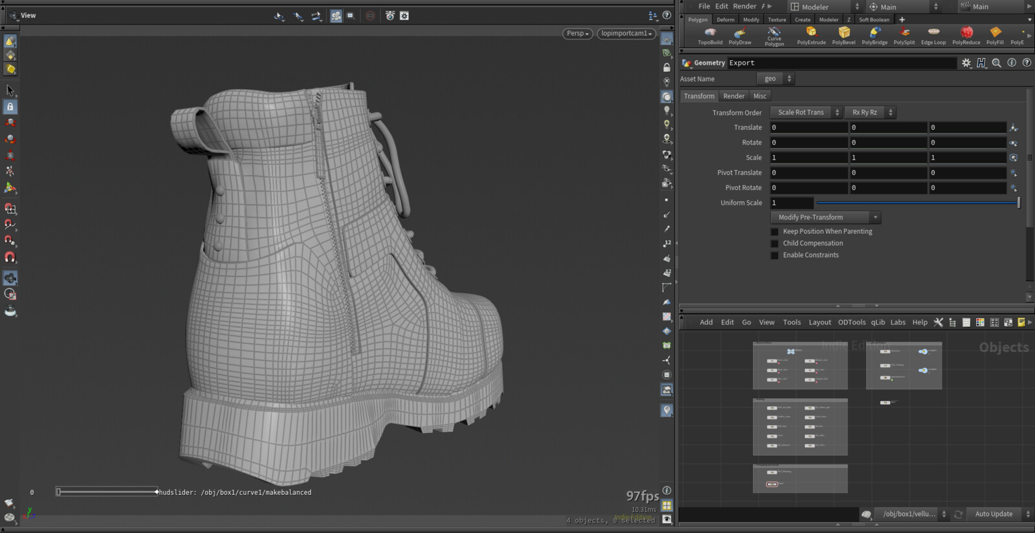Screen dimensions: 1035x533
Task: Open the network color palette icon
Action: (x=980, y=322)
